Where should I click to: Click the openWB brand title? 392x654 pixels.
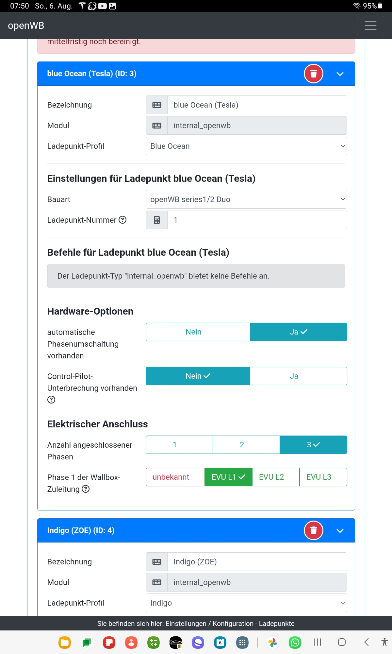point(26,26)
